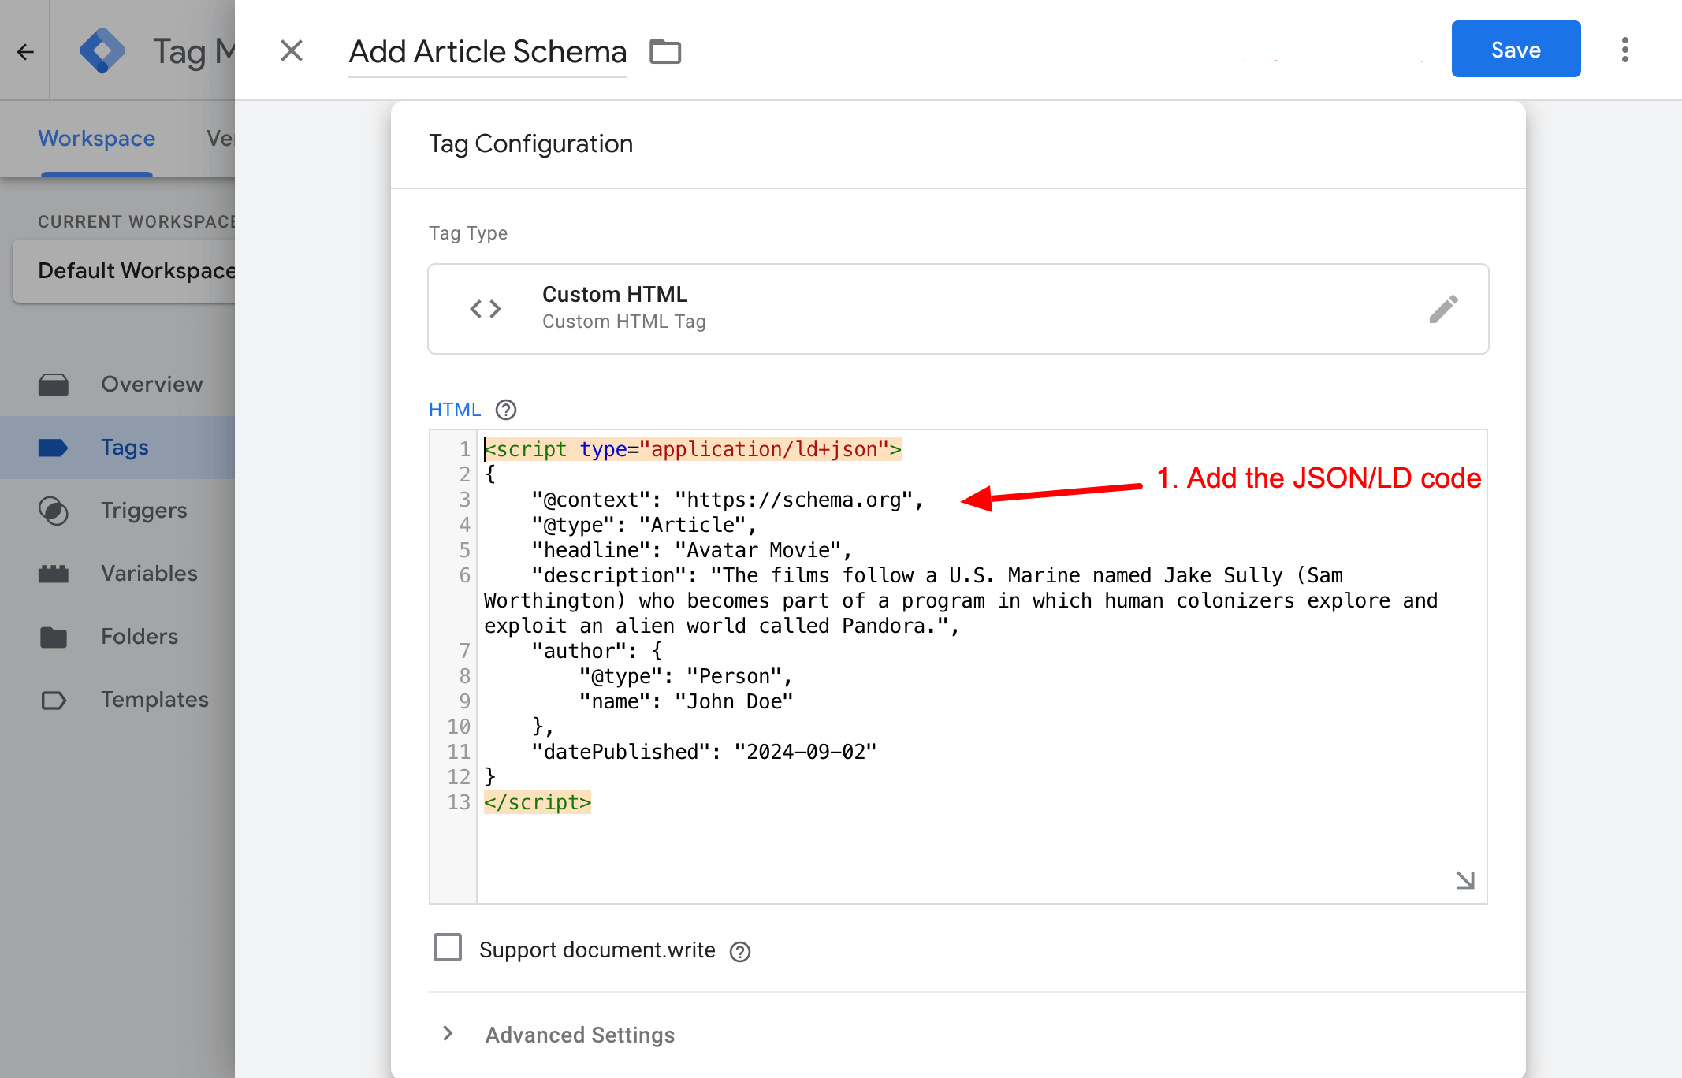Open the Triggers section

[144, 510]
